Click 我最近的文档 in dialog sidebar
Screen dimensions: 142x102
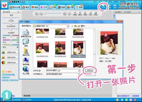[26, 33]
